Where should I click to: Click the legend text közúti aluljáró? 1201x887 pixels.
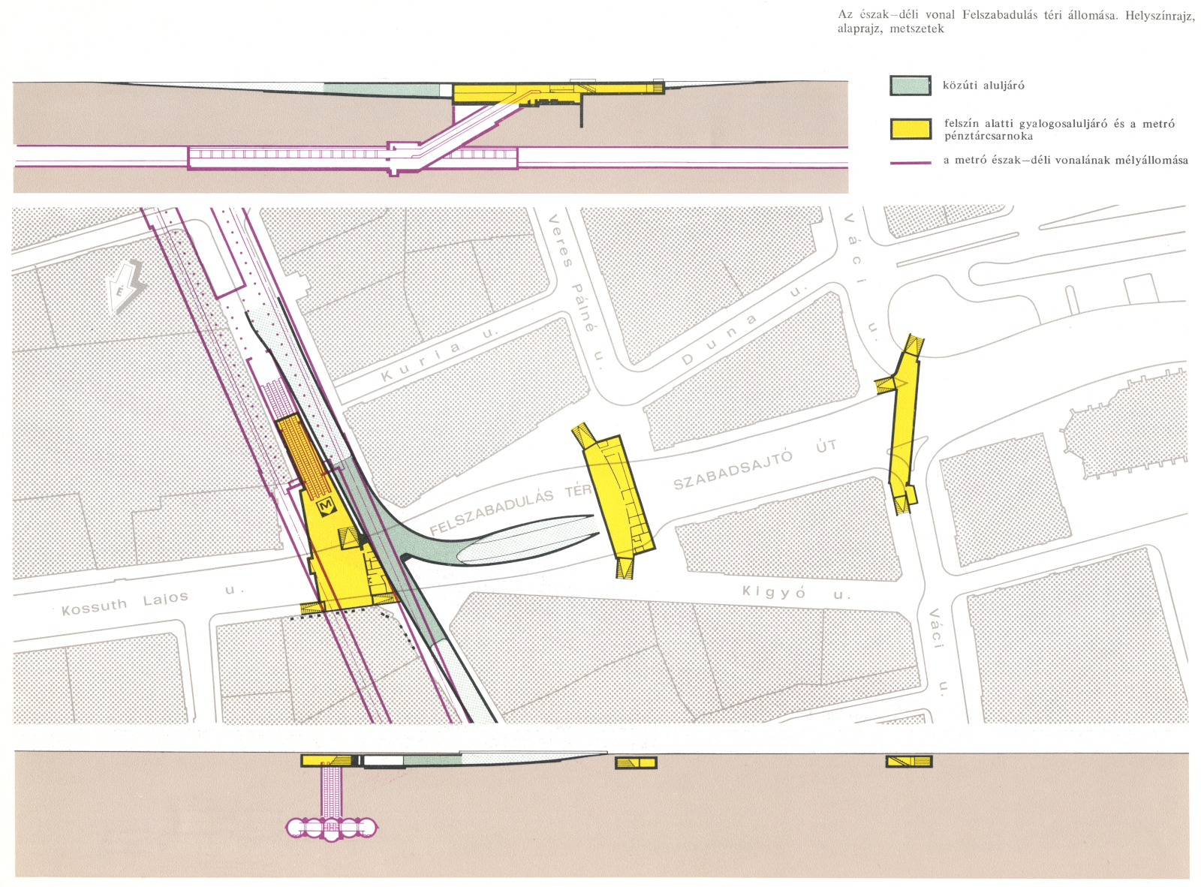[983, 86]
